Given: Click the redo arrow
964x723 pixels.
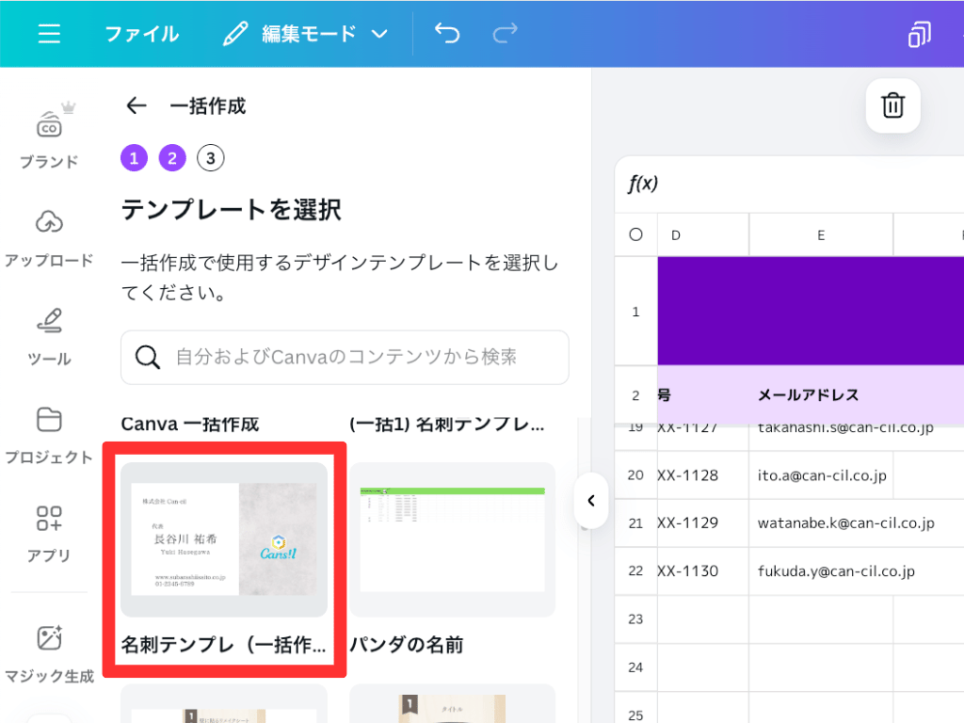Looking at the screenshot, I should [505, 33].
